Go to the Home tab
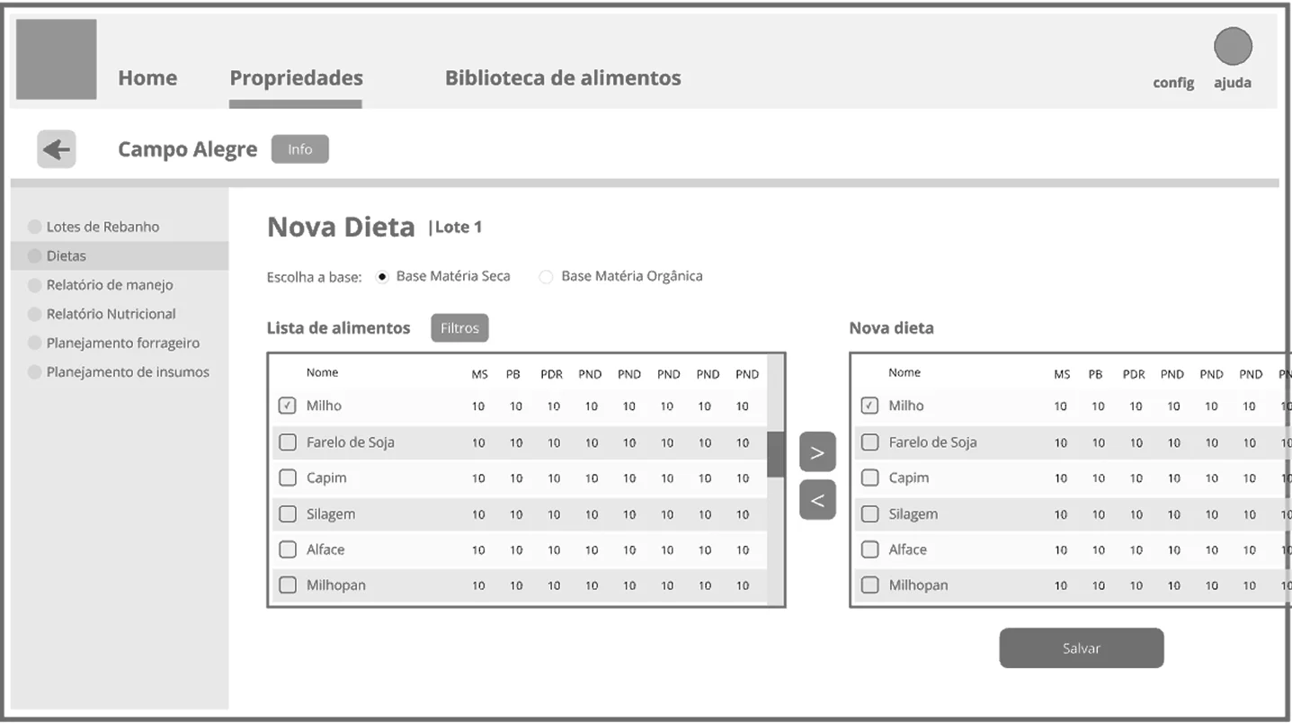Viewport: 1292px width, 723px height. (x=147, y=78)
